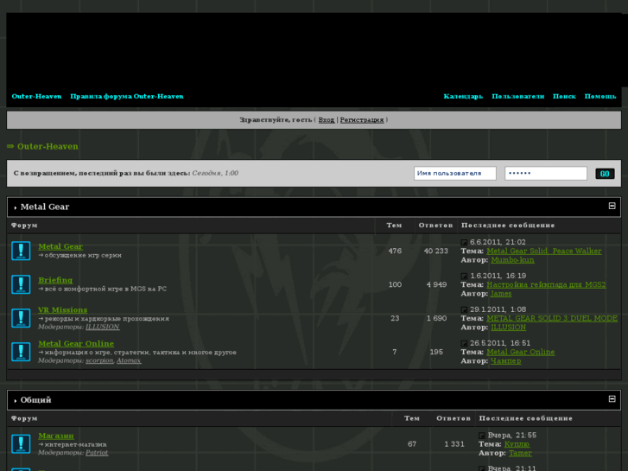Open last post icon dated 26.5.2011
The height and width of the screenshot is (471, 628).
coord(464,344)
